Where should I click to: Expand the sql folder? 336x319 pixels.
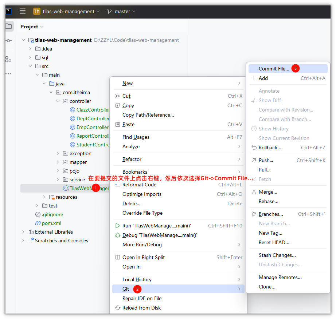(30, 57)
